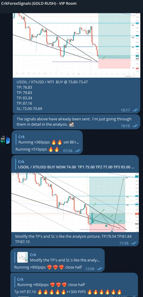143x297 pixels.
Task: Select the 'USOIL / XTIUSD / WTI BUY' signal message
Action: click(x=77, y=95)
